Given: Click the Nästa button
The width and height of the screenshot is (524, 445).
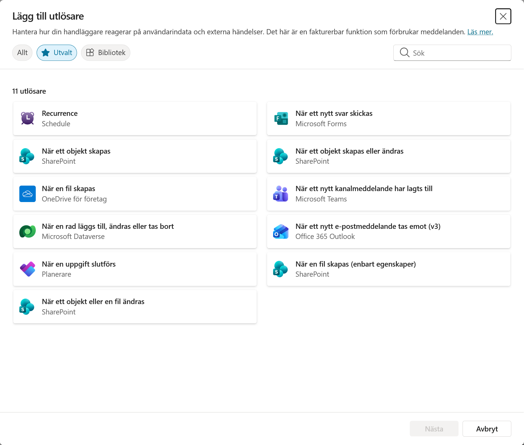Looking at the screenshot, I should 434,429.
